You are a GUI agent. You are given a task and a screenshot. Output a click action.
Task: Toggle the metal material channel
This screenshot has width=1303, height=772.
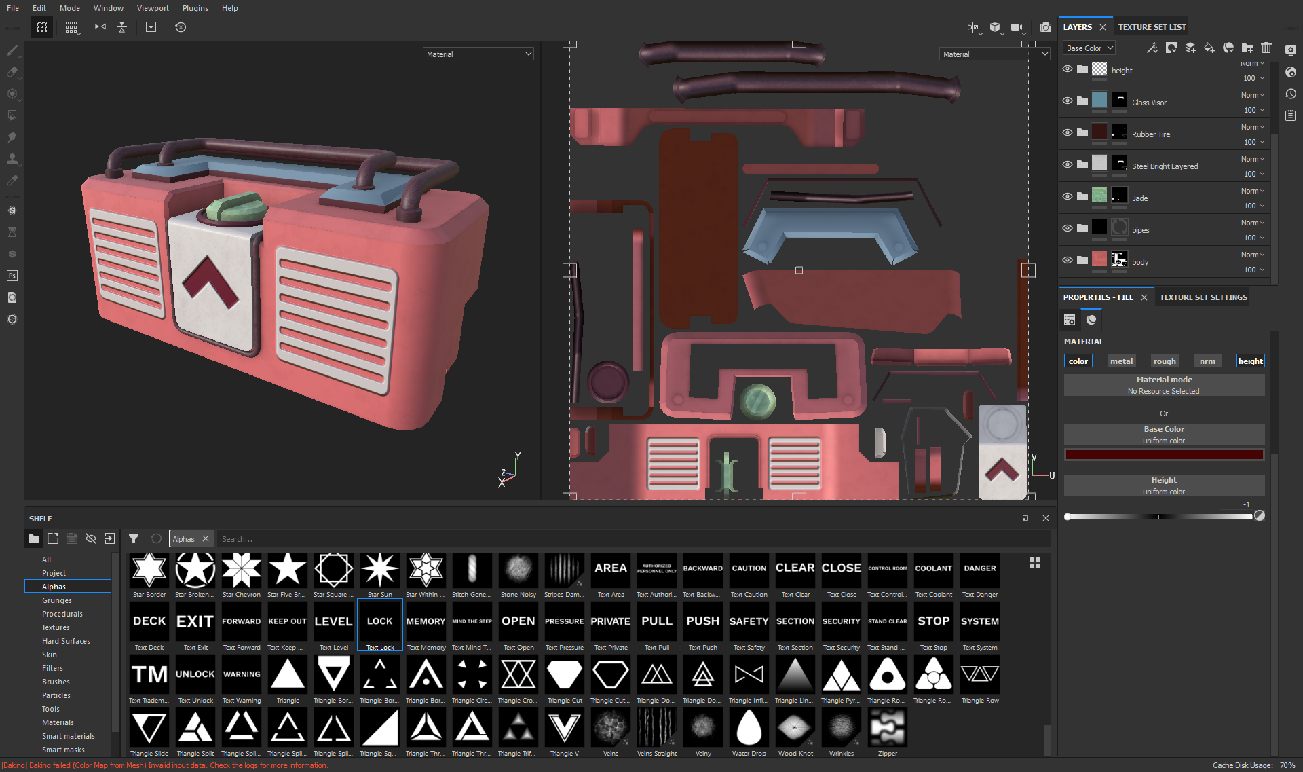1121,361
